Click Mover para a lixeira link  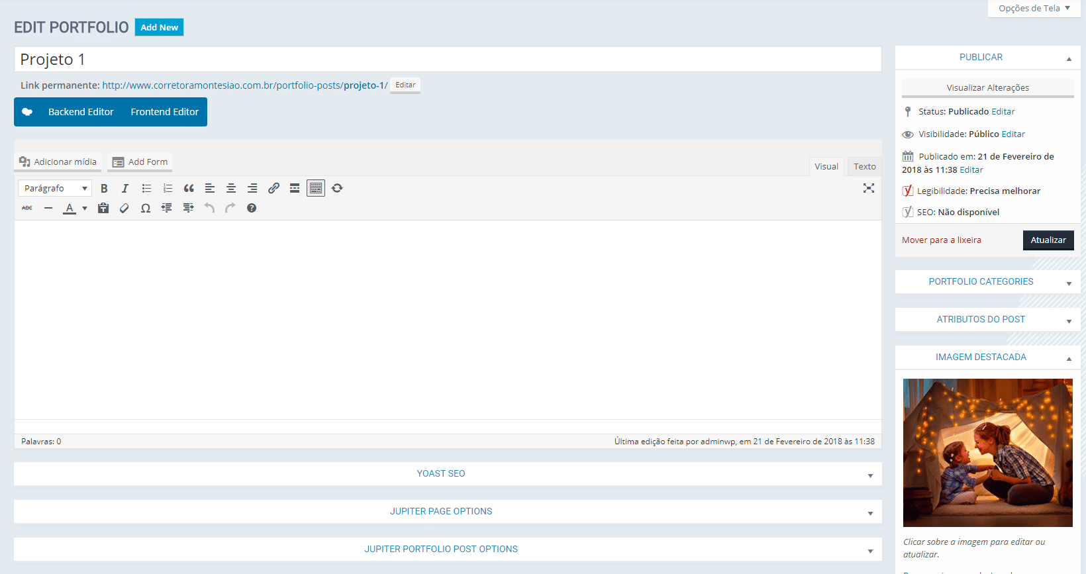(x=942, y=240)
